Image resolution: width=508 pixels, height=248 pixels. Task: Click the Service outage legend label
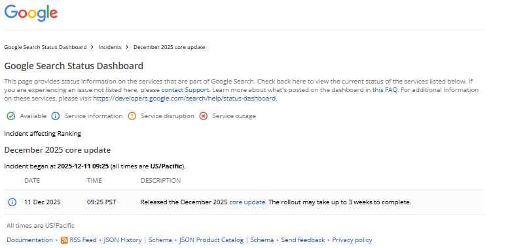(x=234, y=116)
